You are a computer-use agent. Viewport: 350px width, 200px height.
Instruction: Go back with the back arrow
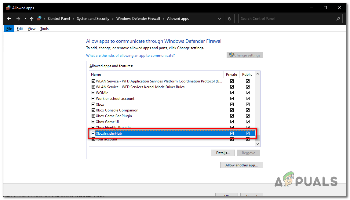[9, 19]
